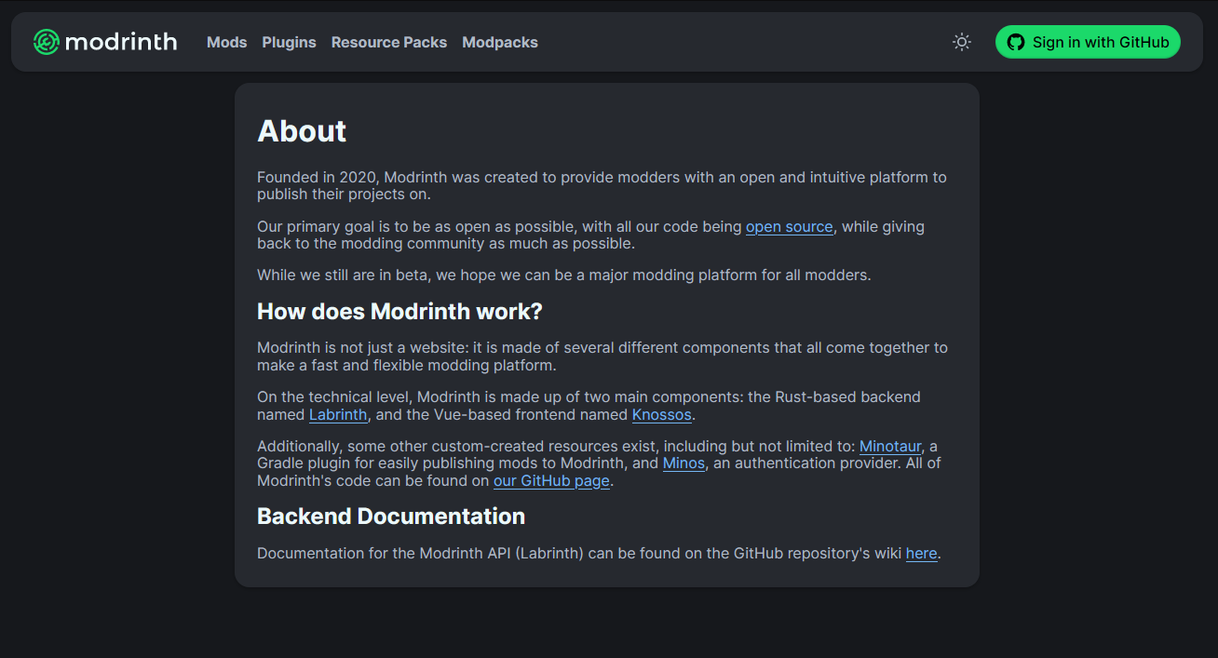Open the Mods page
Image resolution: width=1218 pixels, height=658 pixels.
tap(226, 43)
